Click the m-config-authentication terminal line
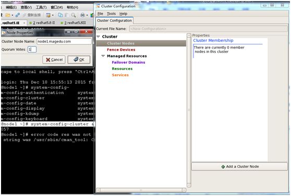 (x=32, y=93)
